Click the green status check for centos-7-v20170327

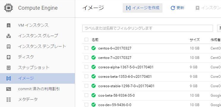(x=94, y=57)
